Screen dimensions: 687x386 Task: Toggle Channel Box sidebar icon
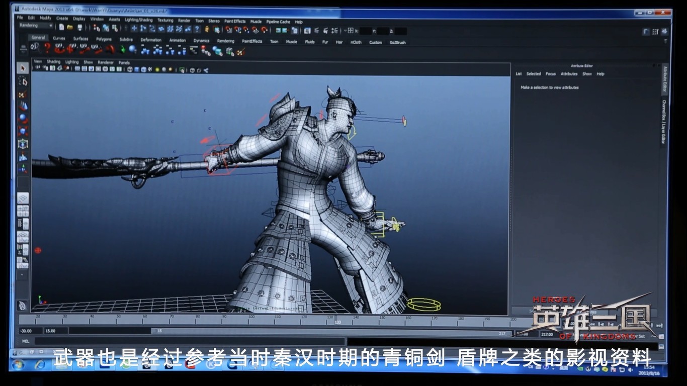point(664,32)
